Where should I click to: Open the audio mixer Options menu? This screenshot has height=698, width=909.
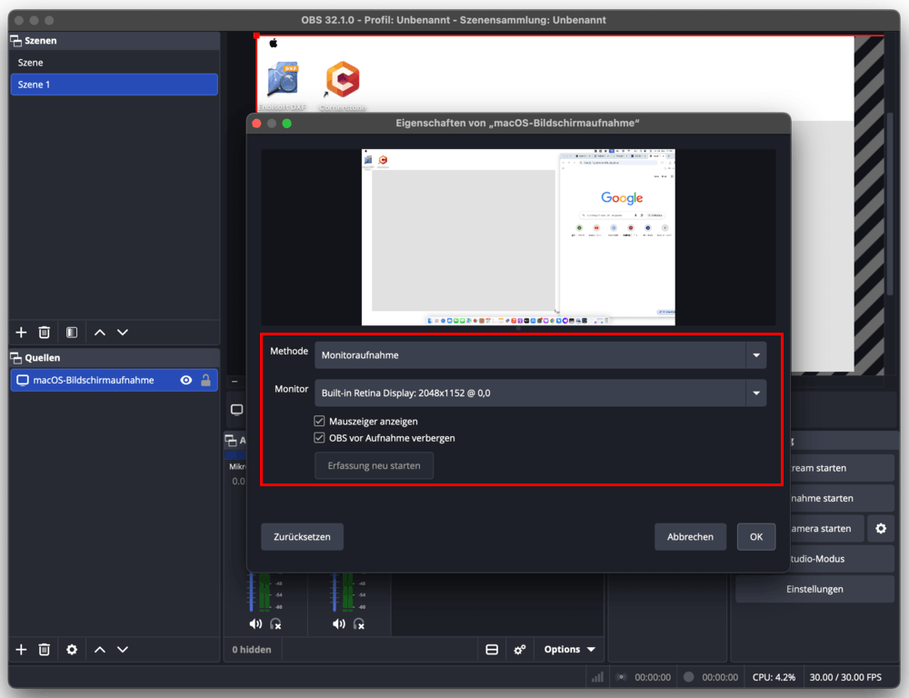pos(569,650)
